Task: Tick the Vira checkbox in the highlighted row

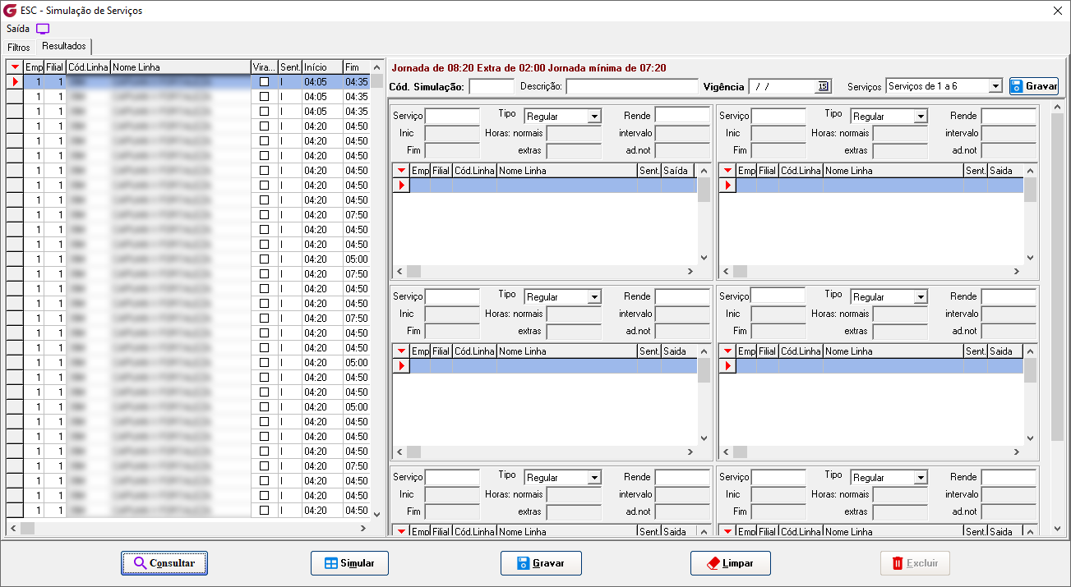Action: [264, 82]
